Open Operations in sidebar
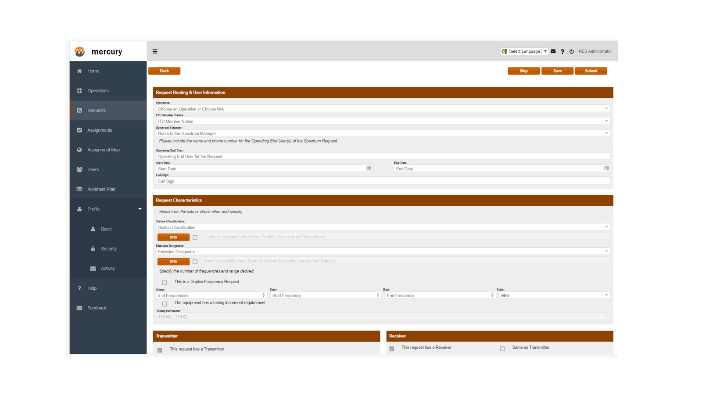This screenshot has width=702, height=395. [108, 91]
